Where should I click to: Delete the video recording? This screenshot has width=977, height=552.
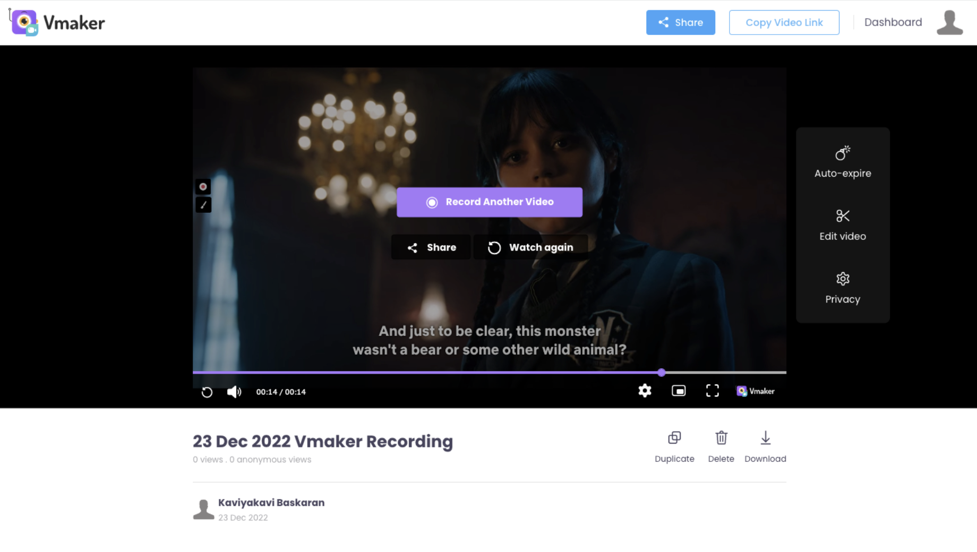721,447
